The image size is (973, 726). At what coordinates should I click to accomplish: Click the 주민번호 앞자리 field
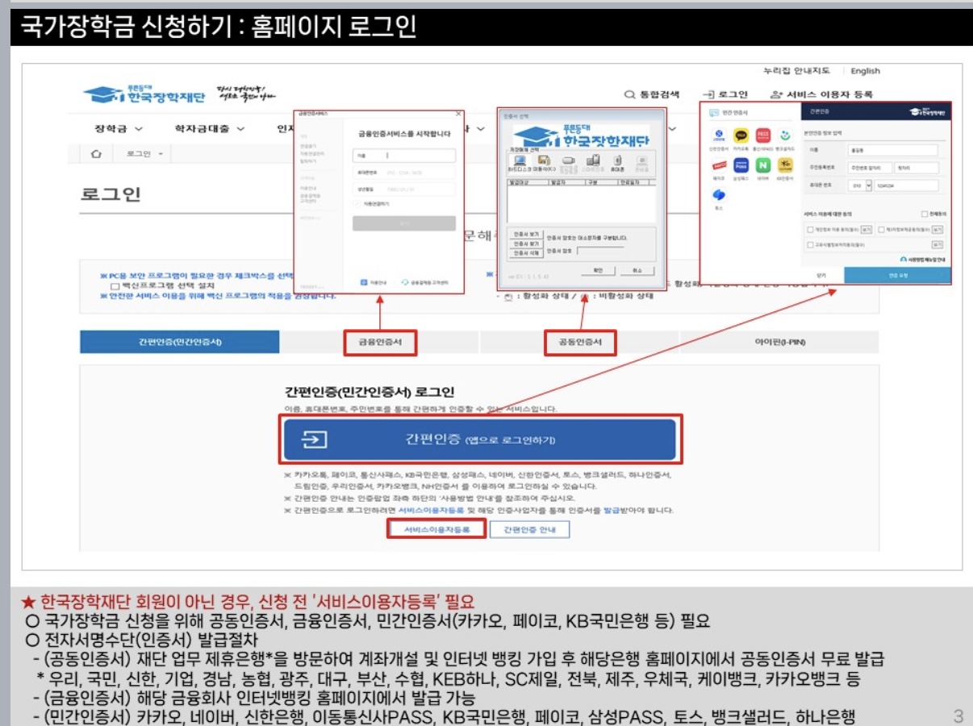point(870,168)
